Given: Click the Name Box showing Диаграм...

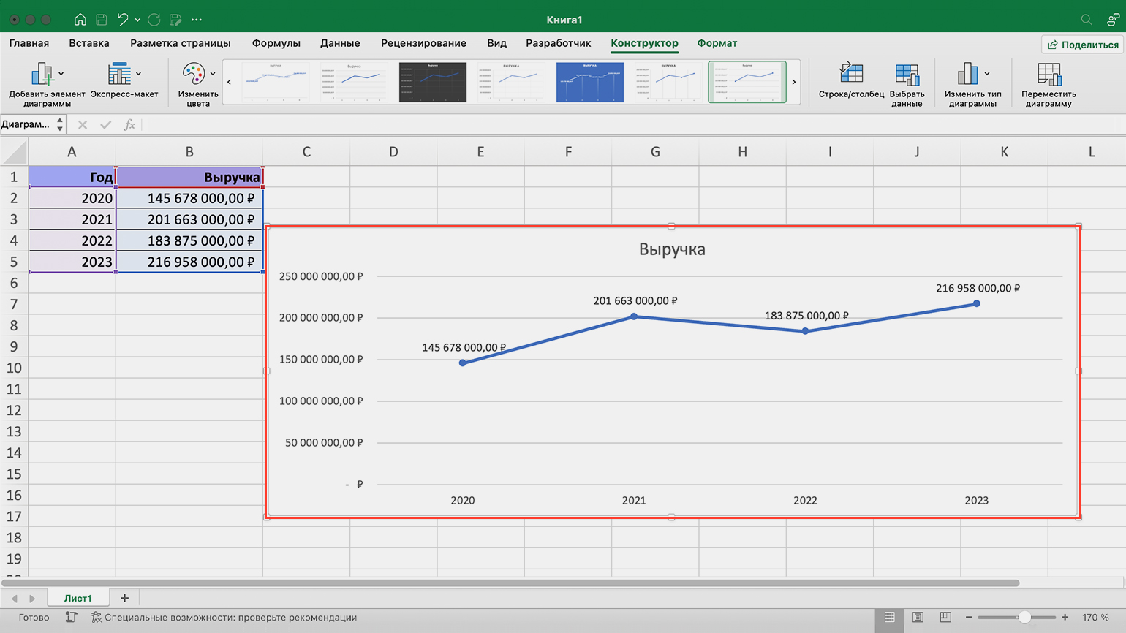Looking at the screenshot, I should tap(26, 124).
